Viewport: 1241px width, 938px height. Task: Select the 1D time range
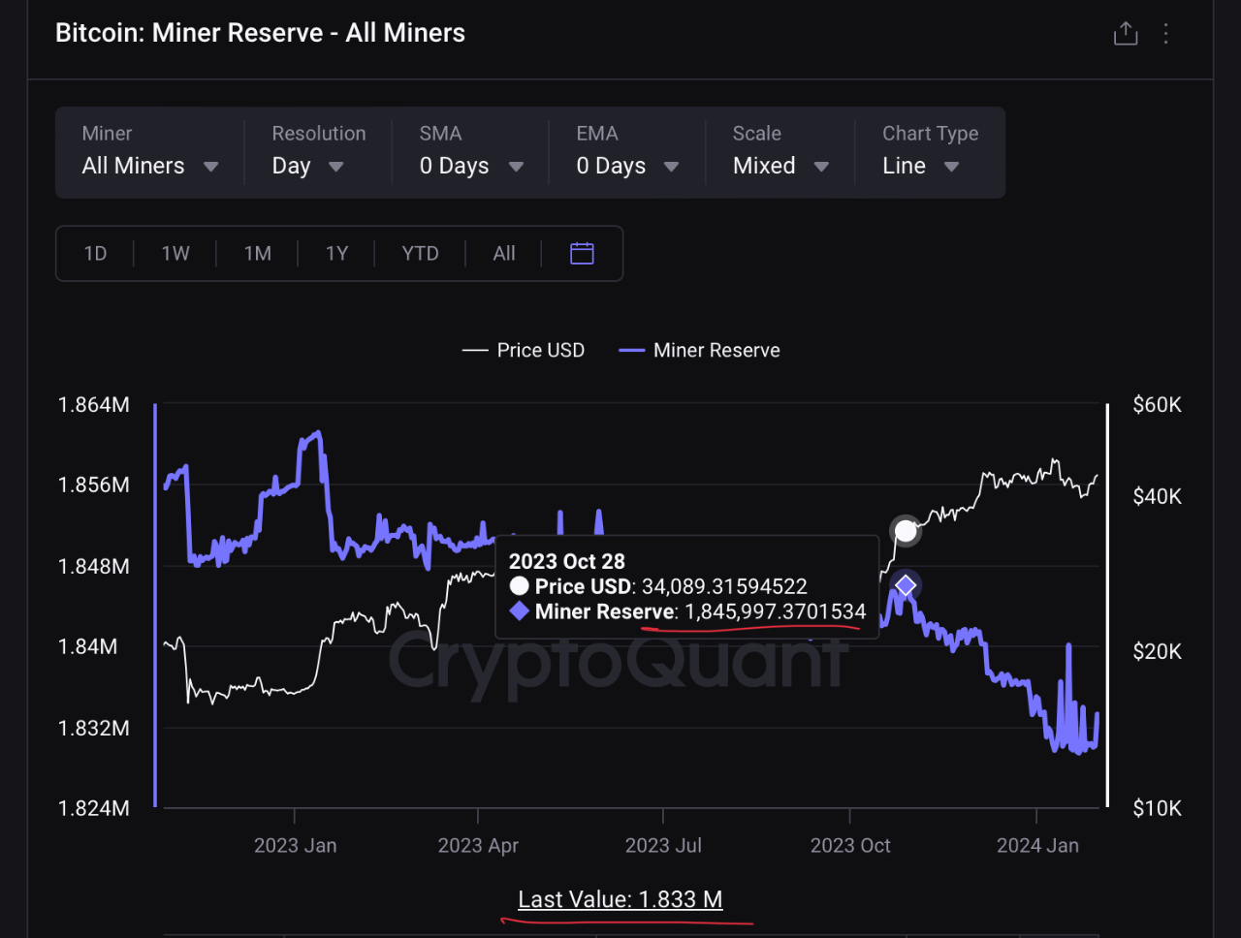pyautogui.click(x=95, y=254)
